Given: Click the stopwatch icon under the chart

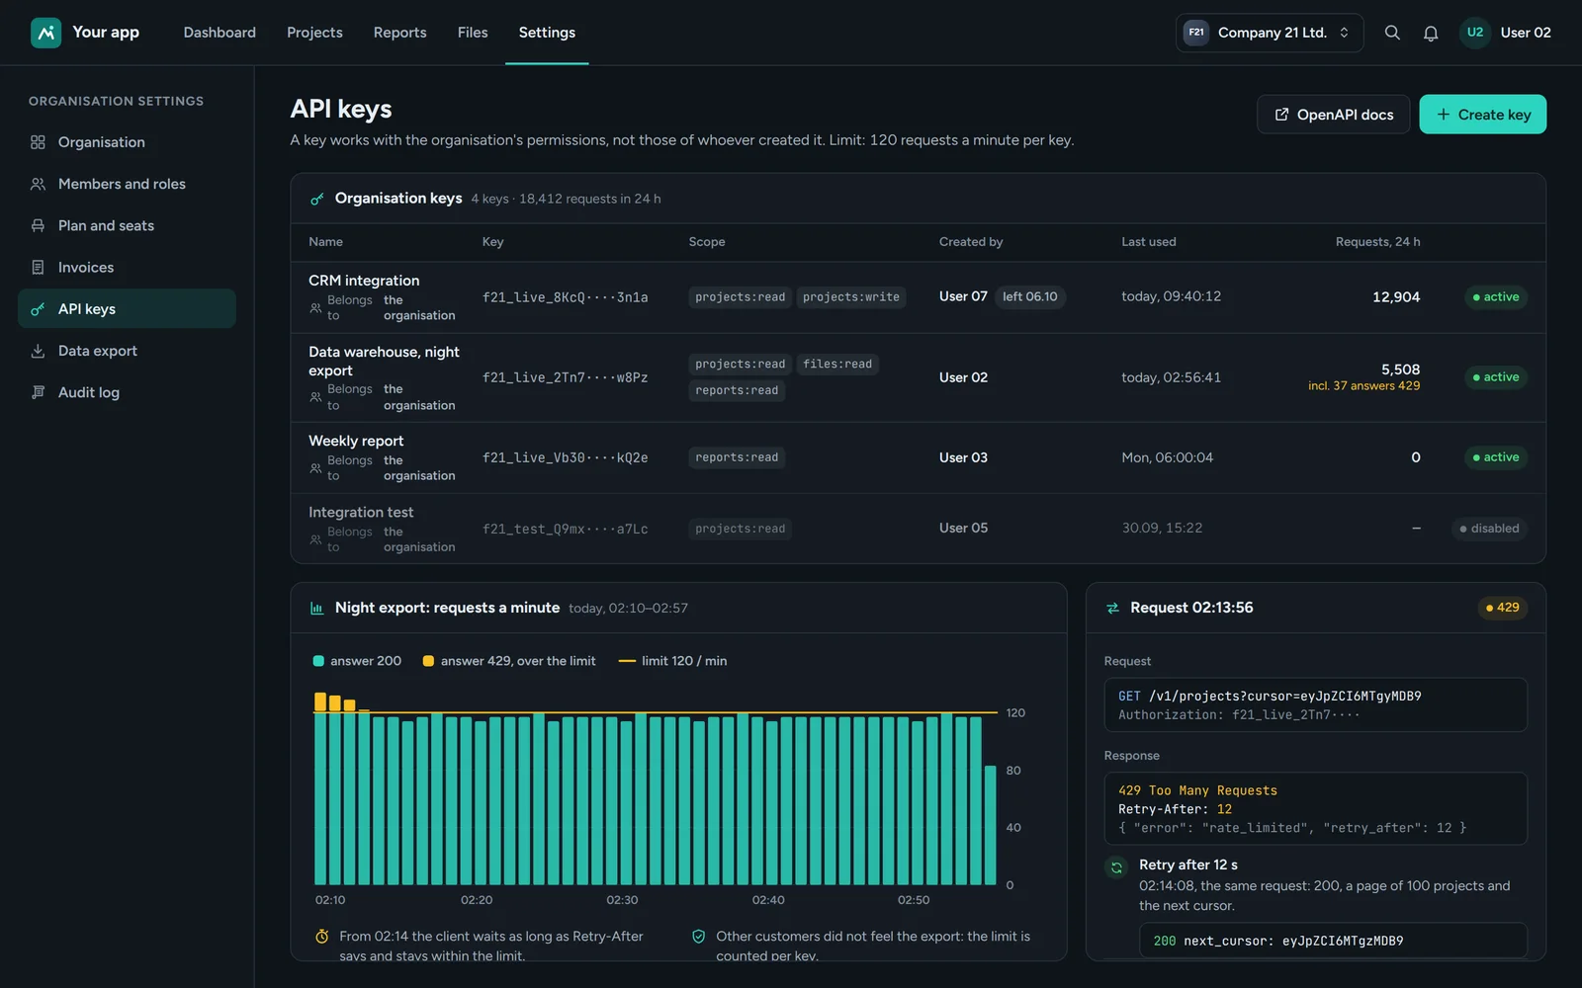Looking at the screenshot, I should (321, 937).
